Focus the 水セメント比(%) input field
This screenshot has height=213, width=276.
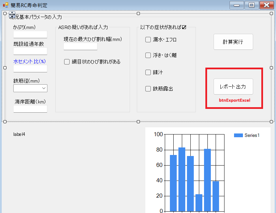click(30, 69)
